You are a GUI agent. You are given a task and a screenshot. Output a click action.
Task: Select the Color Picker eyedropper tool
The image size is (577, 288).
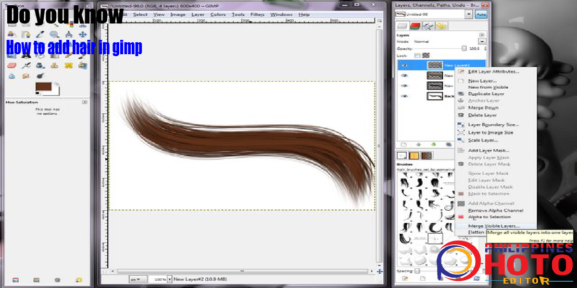pyautogui.click(x=40, y=34)
